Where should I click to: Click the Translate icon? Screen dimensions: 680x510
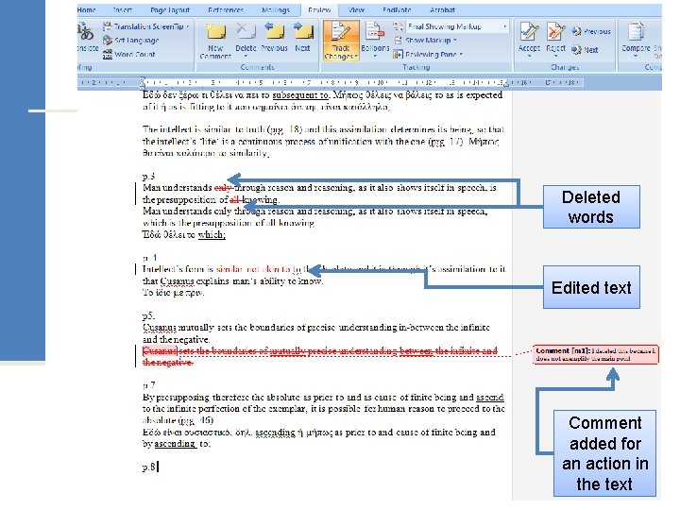86,32
